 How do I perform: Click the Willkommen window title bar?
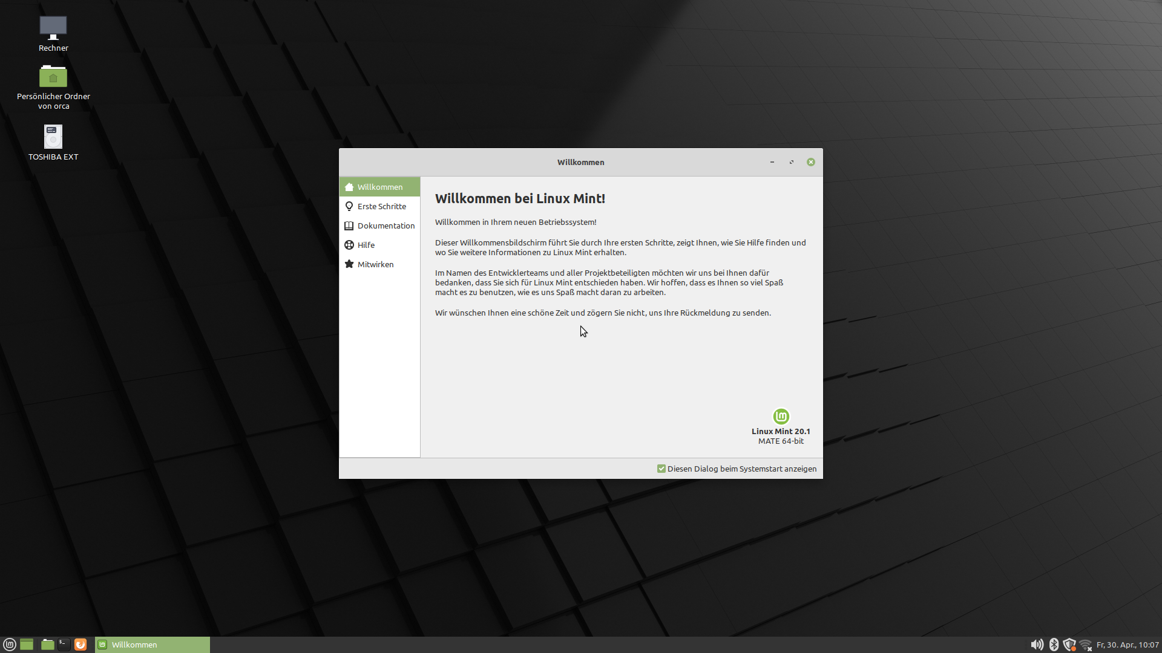coord(581,162)
